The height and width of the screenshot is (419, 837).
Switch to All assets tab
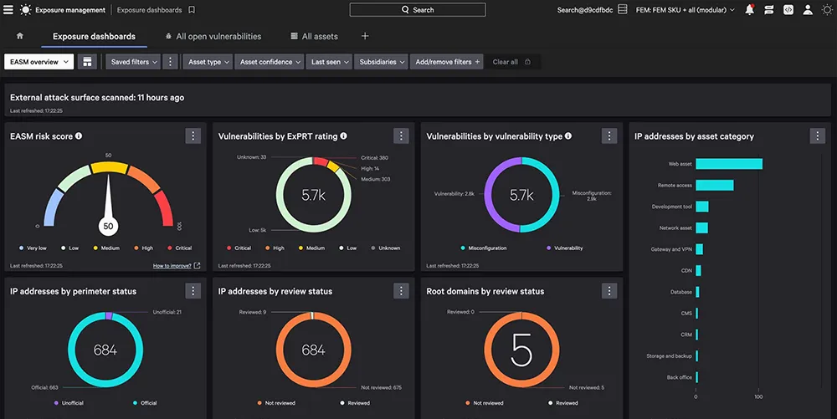click(x=314, y=36)
